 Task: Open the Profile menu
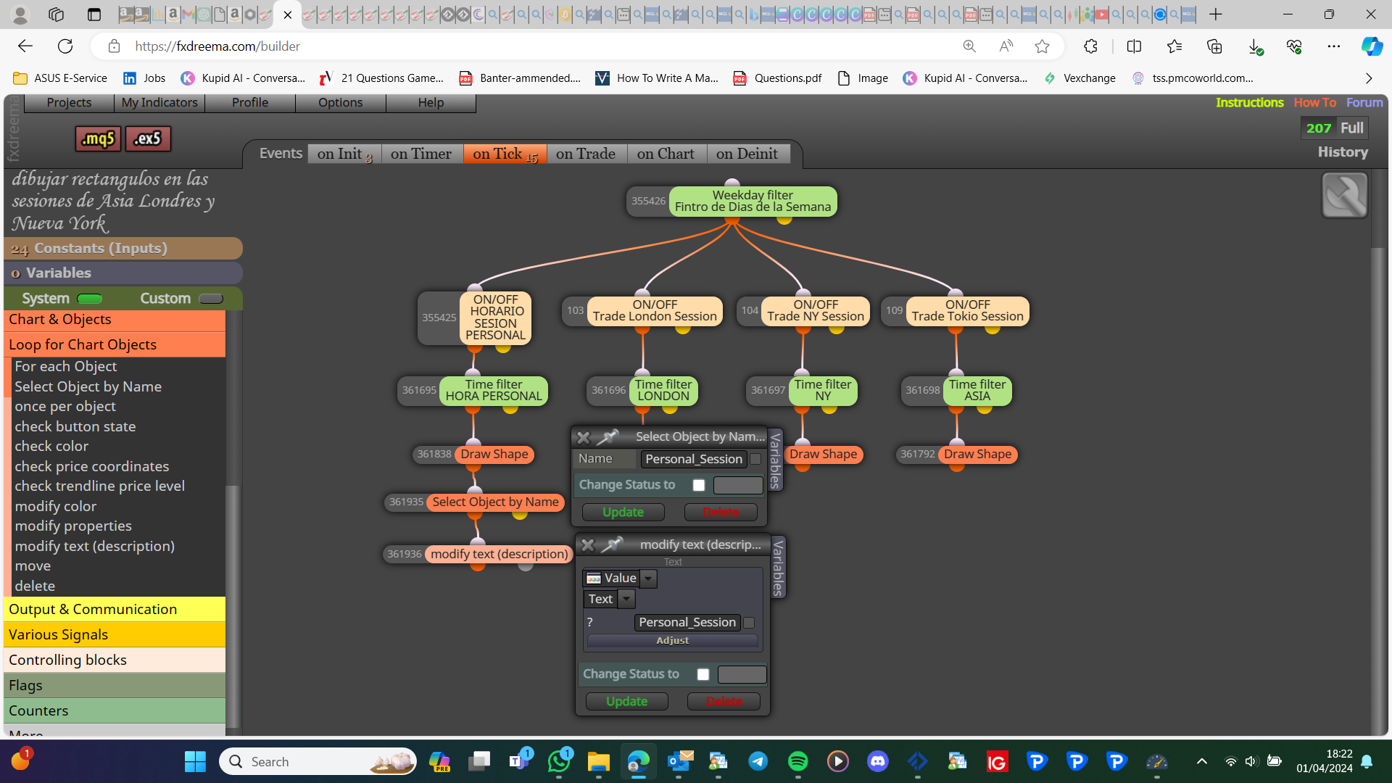coord(250,103)
